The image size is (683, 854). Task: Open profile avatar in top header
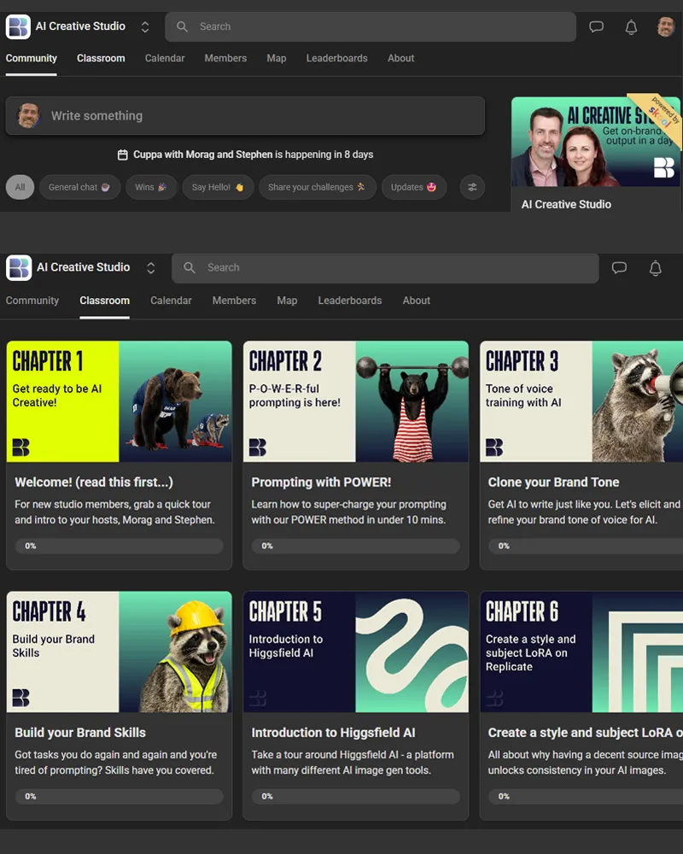(x=666, y=26)
